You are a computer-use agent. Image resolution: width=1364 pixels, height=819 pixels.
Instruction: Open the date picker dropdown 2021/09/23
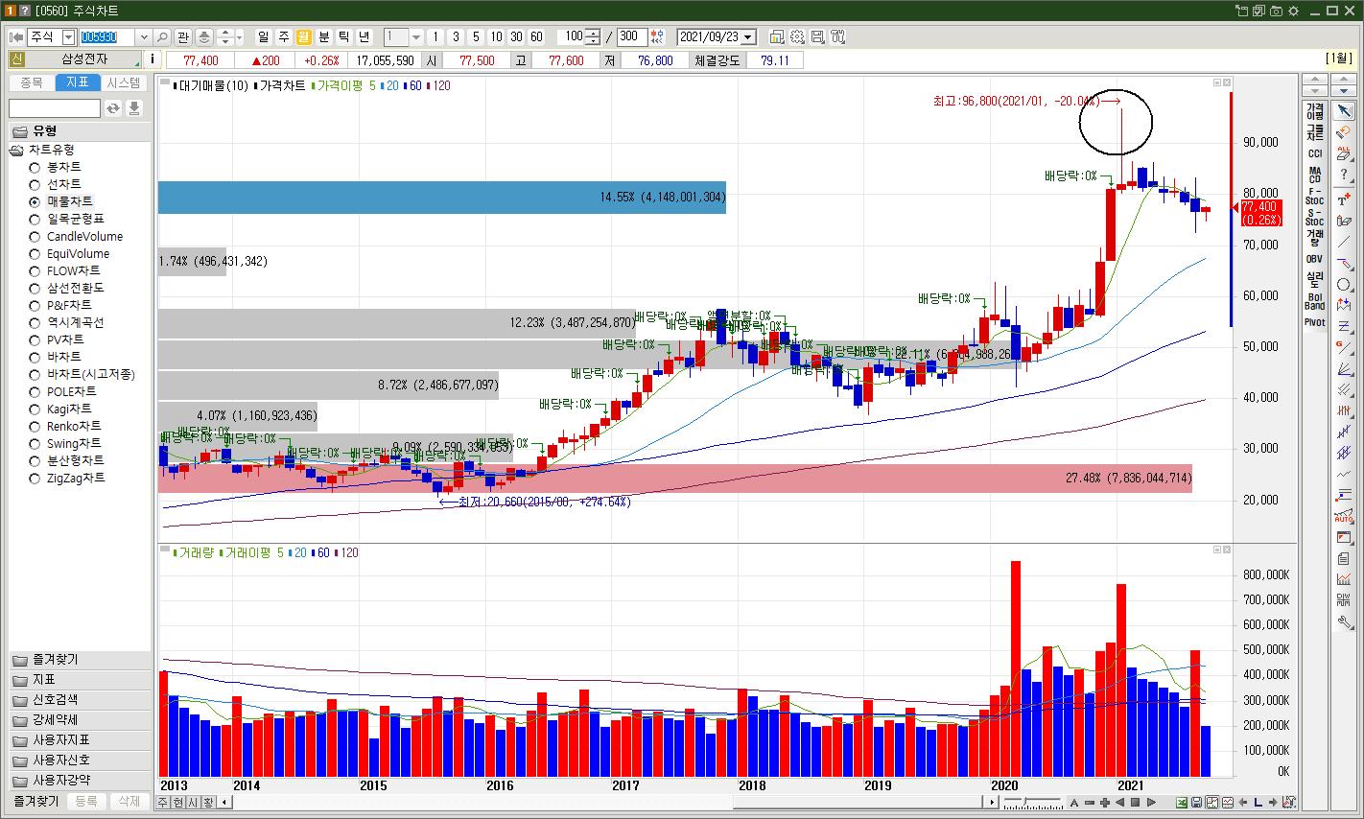coord(749,37)
